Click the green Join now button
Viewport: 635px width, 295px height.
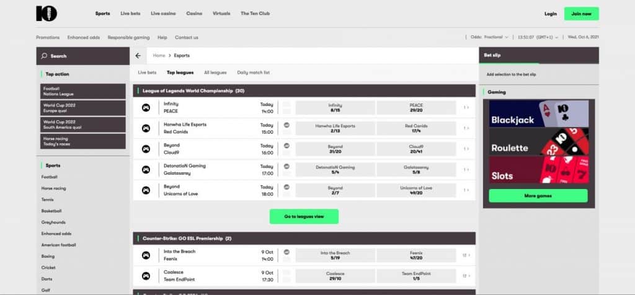581,14
